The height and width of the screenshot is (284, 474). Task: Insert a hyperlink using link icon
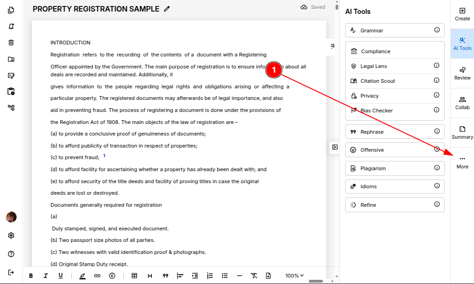tap(97, 276)
